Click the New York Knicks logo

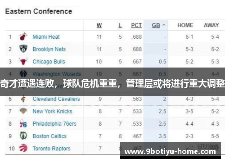[23, 111]
